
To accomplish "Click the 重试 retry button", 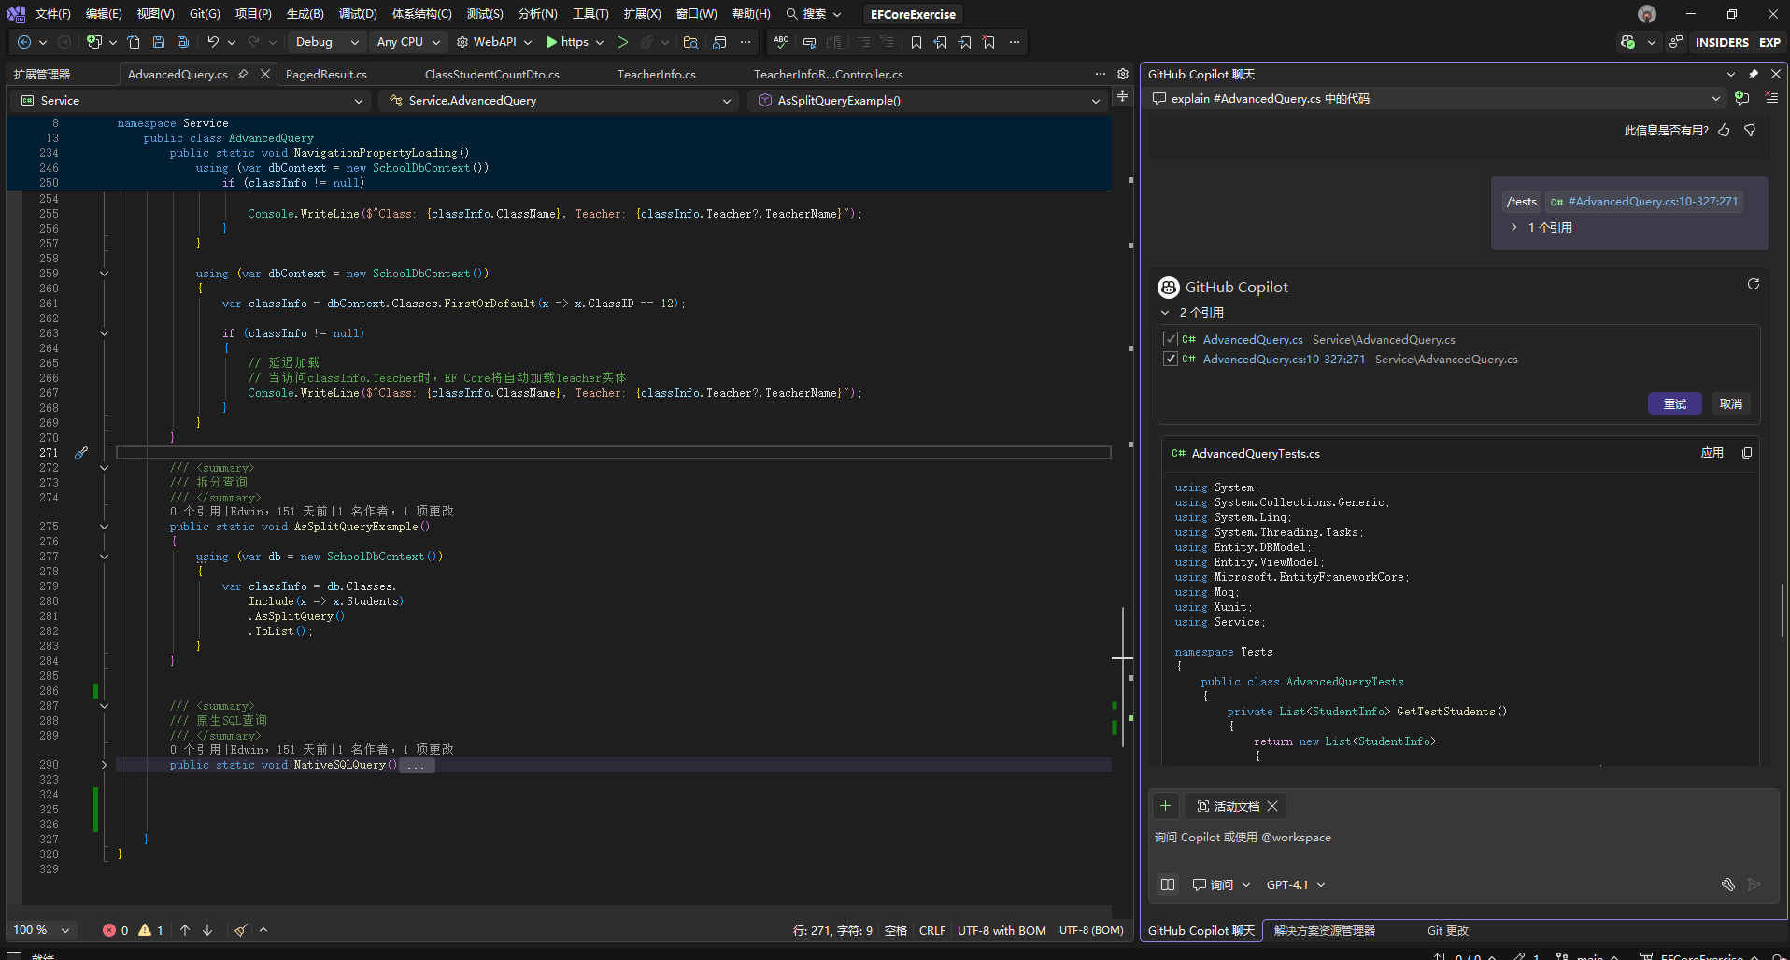I will (1674, 403).
